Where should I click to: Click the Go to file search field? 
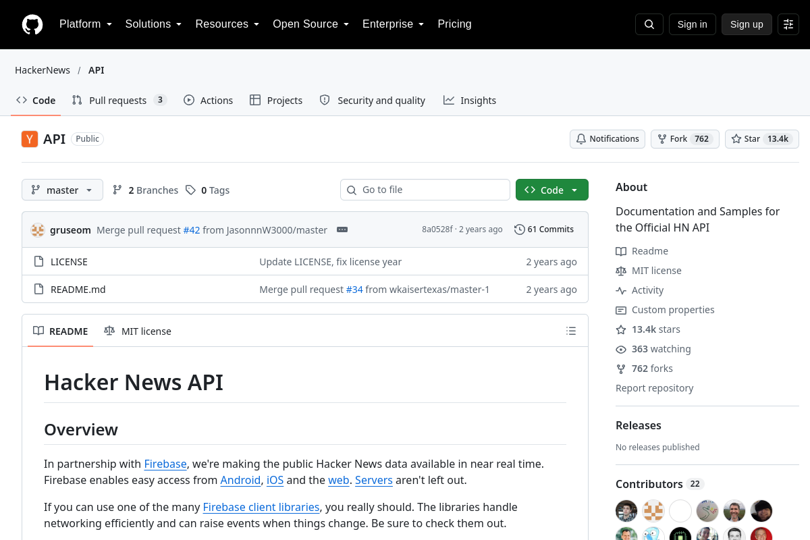pos(425,190)
